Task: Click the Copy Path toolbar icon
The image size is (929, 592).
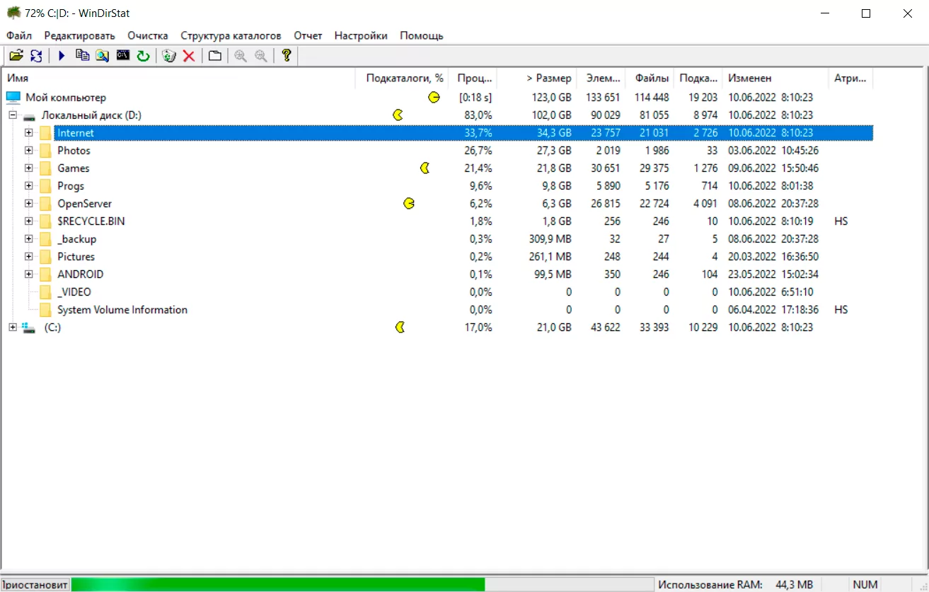Action: click(x=83, y=56)
